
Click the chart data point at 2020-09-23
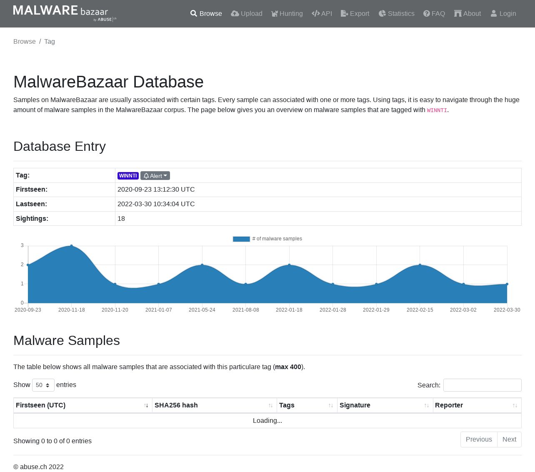(x=28, y=265)
